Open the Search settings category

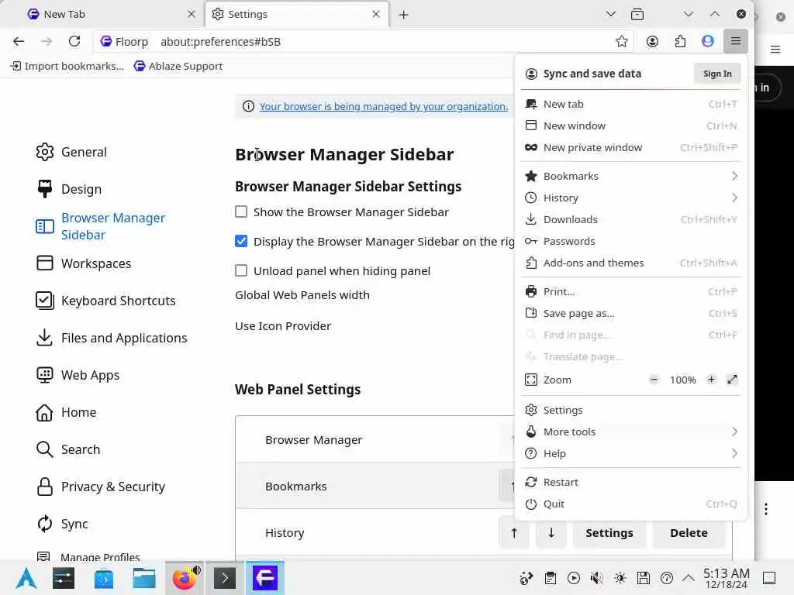68,449
